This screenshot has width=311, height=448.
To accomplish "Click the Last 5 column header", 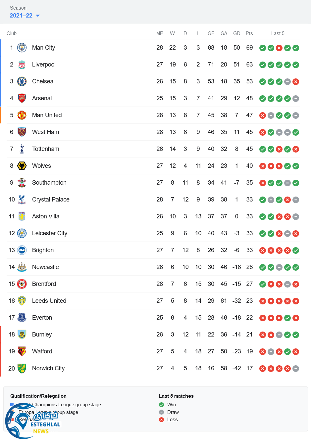I will point(278,33).
